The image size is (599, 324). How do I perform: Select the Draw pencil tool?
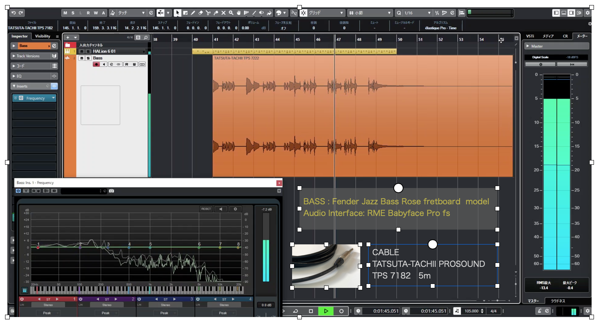pos(193,13)
